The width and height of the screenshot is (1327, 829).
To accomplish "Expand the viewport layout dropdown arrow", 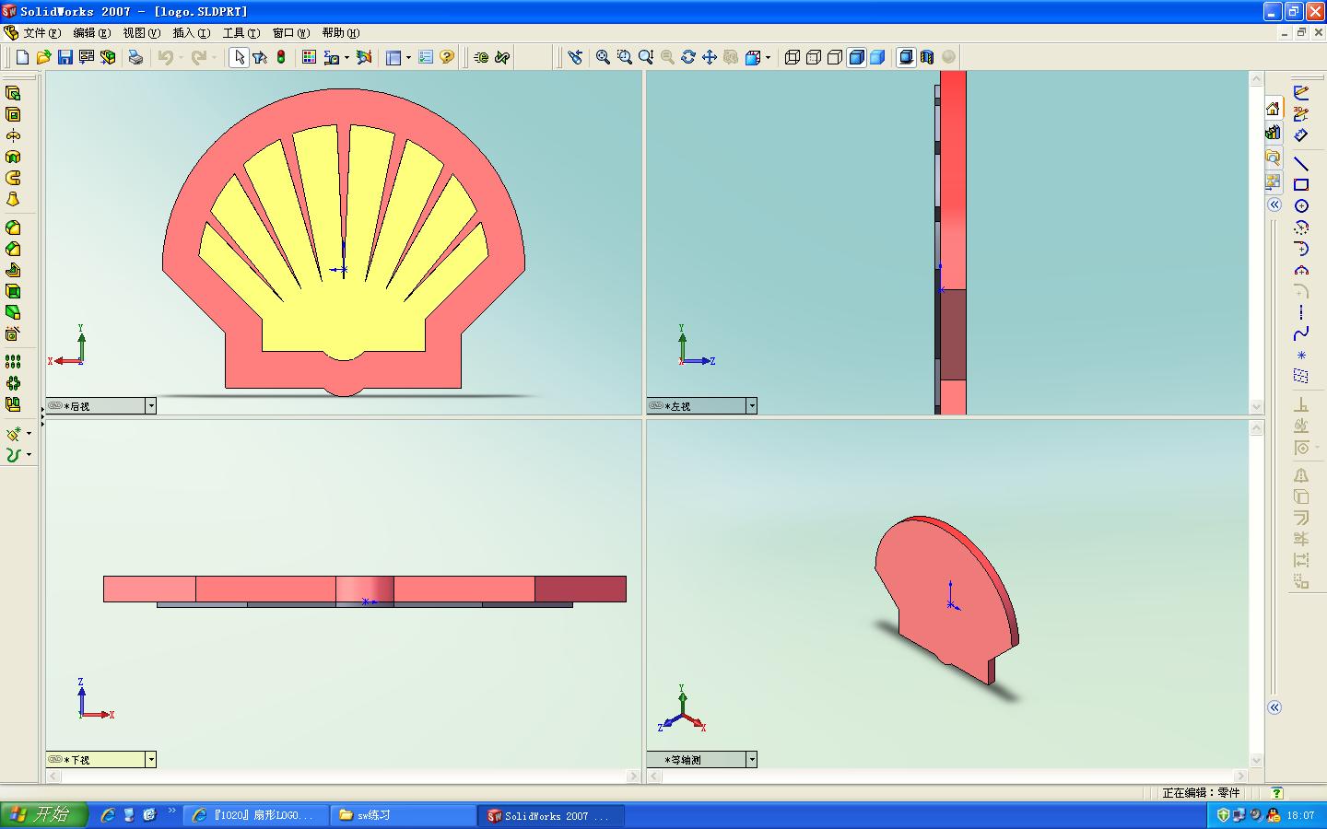I will [408, 57].
